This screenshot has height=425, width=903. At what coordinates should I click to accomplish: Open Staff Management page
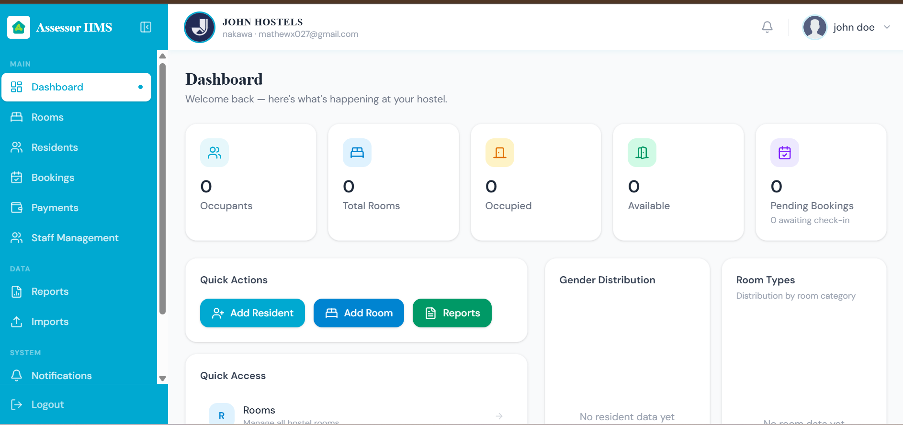[x=77, y=238]
